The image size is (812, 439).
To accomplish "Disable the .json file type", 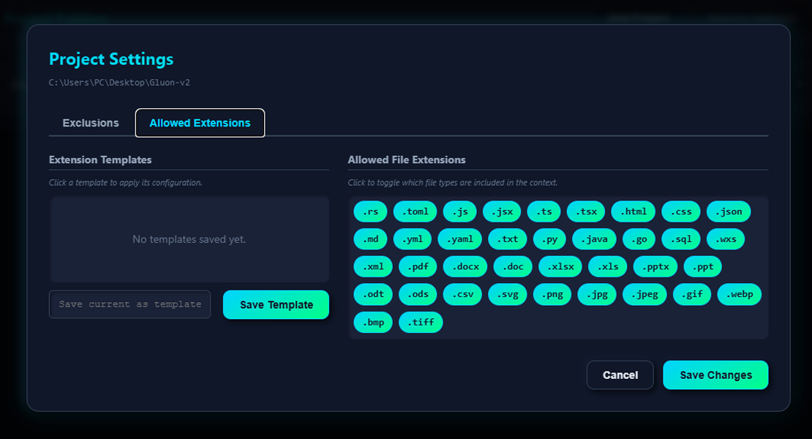I will [728, 211].
